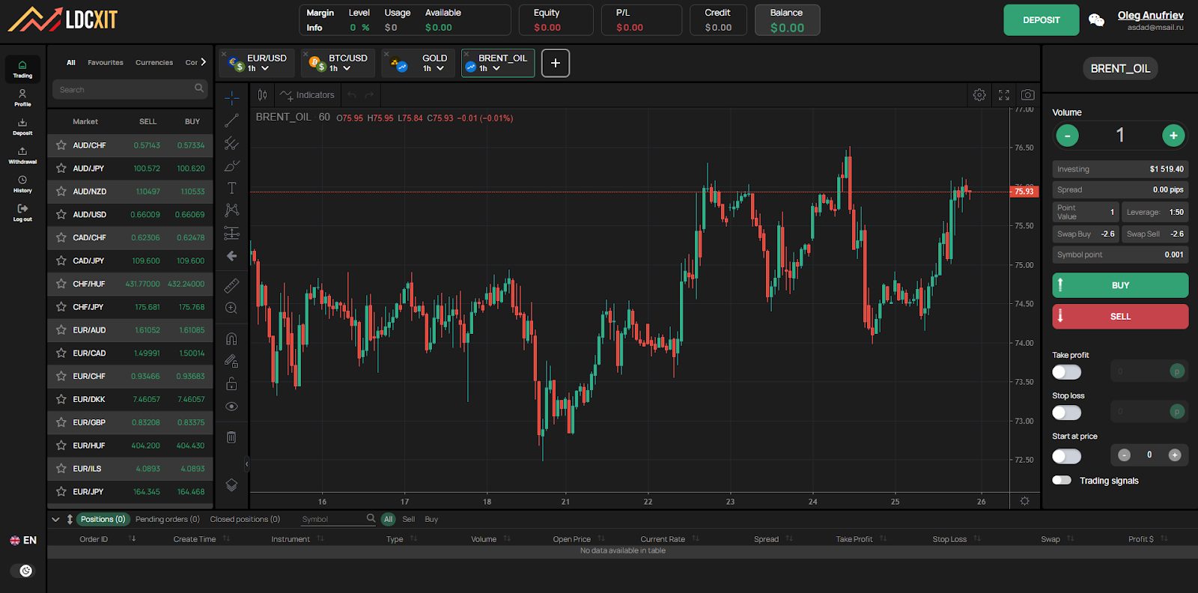
Task: Open the EN language selector
Action: [22, 540]
